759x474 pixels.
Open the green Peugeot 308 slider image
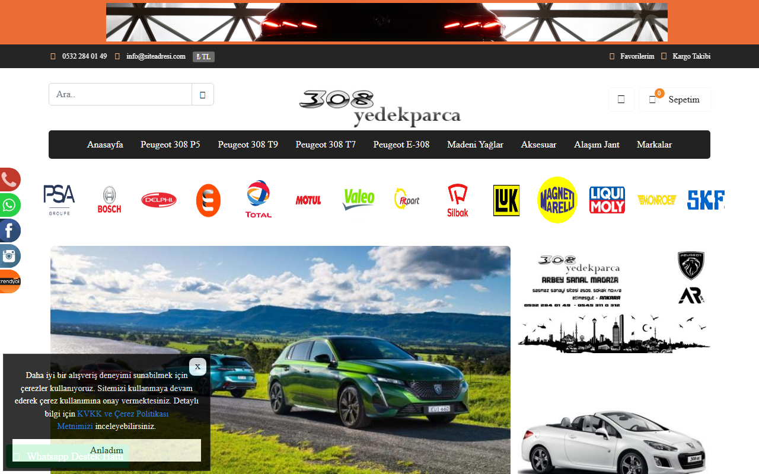(x=280, y=360)
